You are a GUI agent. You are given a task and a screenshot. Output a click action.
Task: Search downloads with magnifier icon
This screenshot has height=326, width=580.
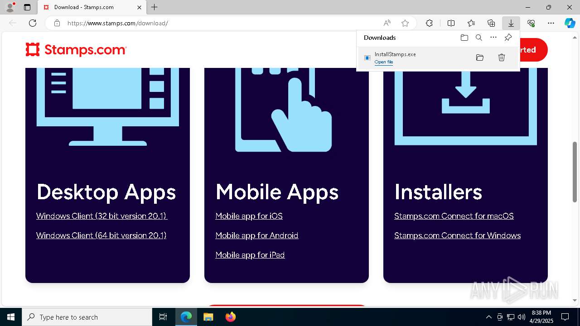click(x=479, y=38)
